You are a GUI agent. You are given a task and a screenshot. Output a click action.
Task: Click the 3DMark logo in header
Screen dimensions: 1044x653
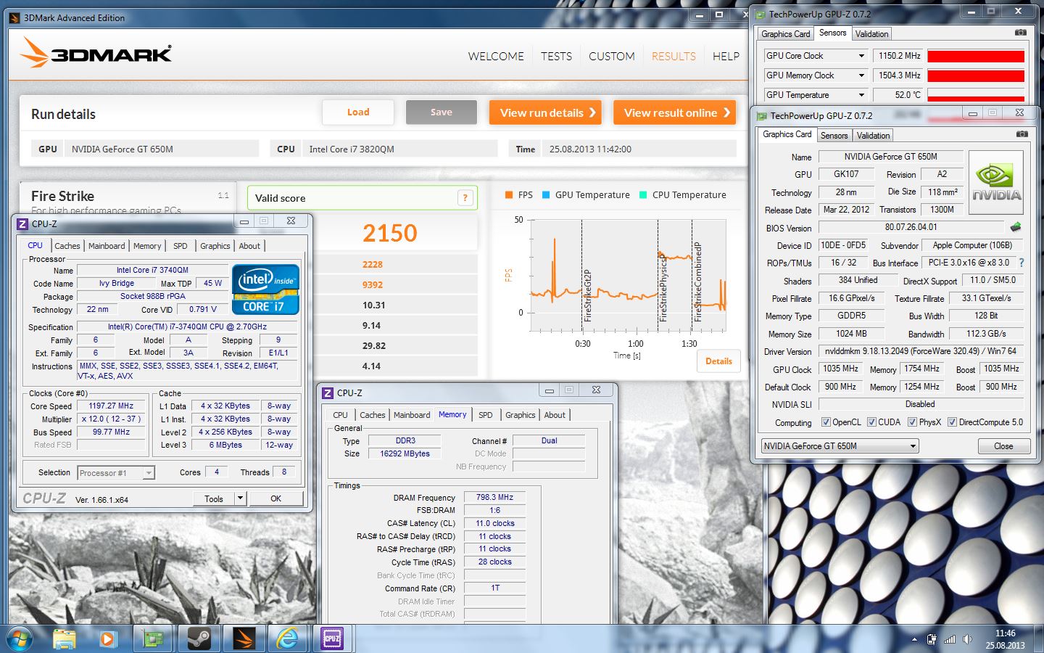tap(96, 54)
